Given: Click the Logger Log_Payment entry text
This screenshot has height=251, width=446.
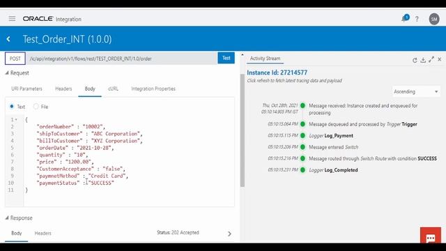Looking at the screenshot, I should (331, 136).
